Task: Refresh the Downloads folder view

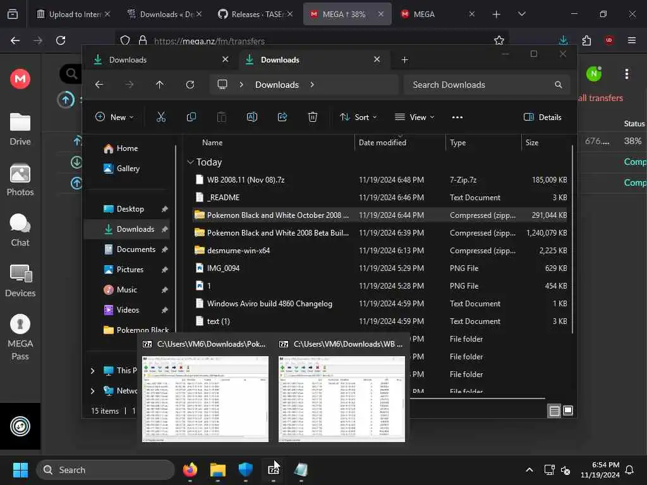Action: coord(190,85)
